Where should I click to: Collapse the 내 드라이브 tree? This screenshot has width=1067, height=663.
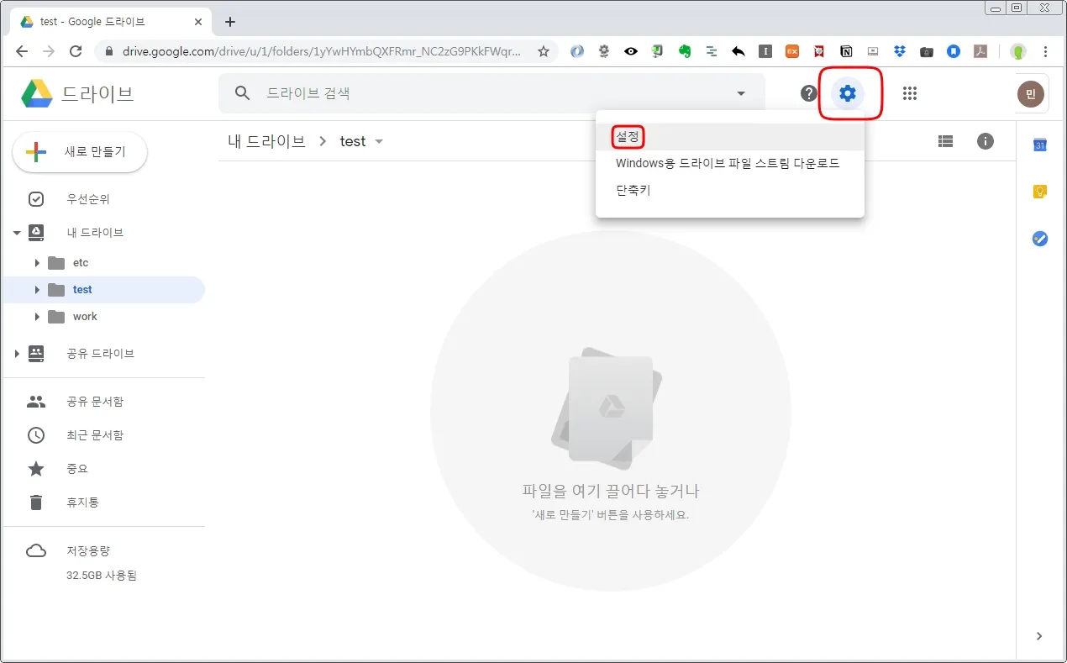coord(17,233)
